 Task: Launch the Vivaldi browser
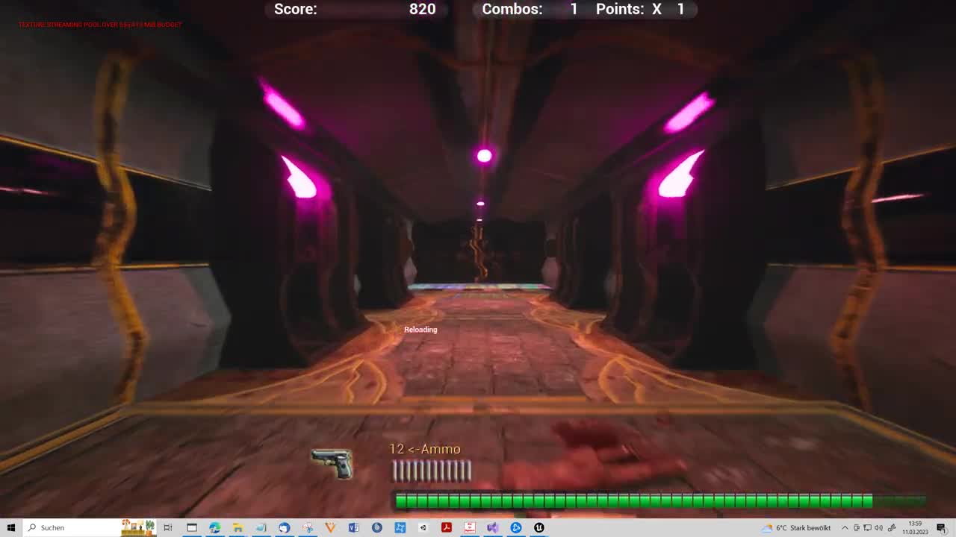329,527
